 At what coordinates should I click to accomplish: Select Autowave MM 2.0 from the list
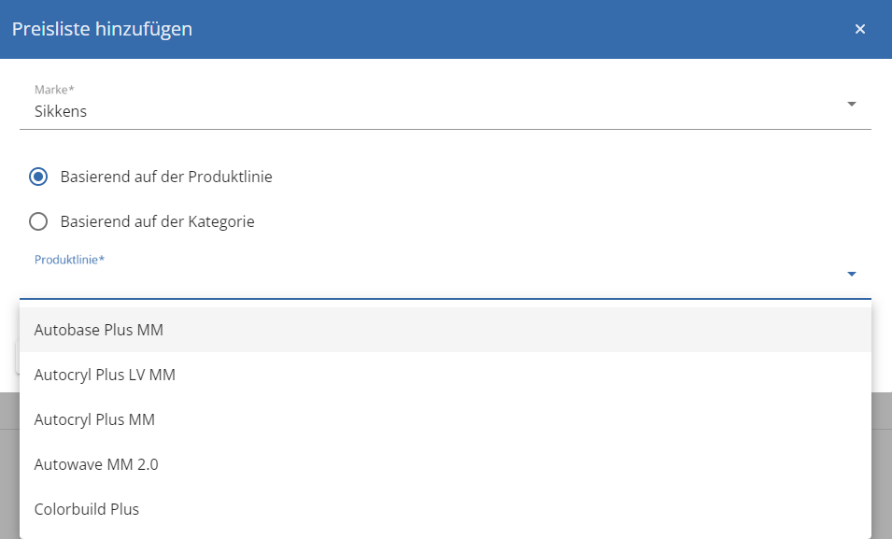pyautogui.click(x=446, y=464)
